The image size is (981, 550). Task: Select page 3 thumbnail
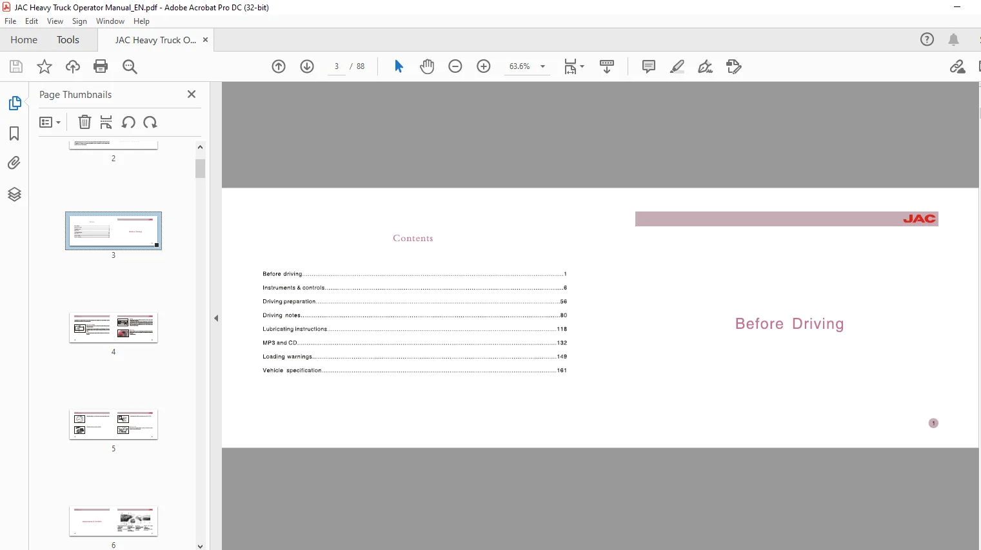(x=114, y=230)
